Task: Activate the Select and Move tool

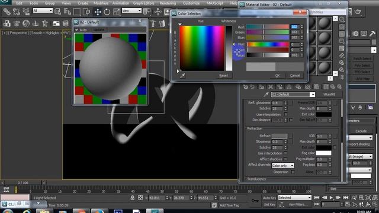Action: click(x=98, y=11)
